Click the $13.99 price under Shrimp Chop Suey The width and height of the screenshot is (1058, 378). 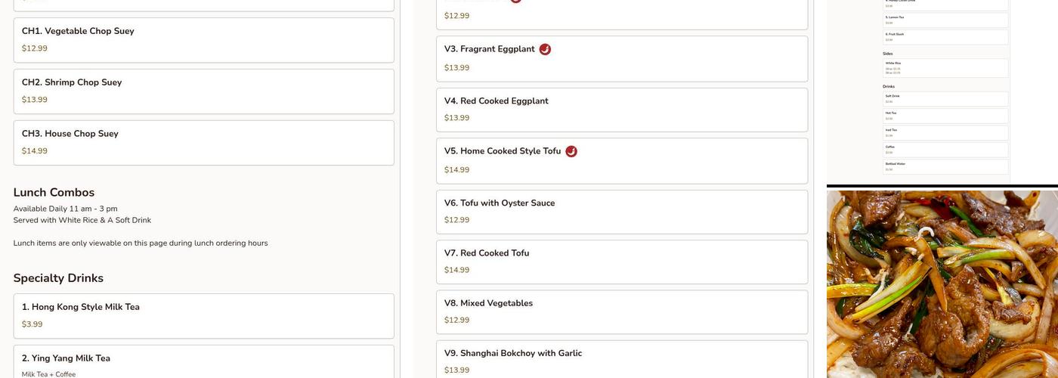35,100
